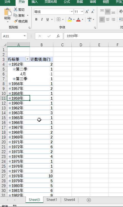This screenshot has width=123, height=207.
Task: Click the insert function fx icon
Action: (x=58, y=36)
